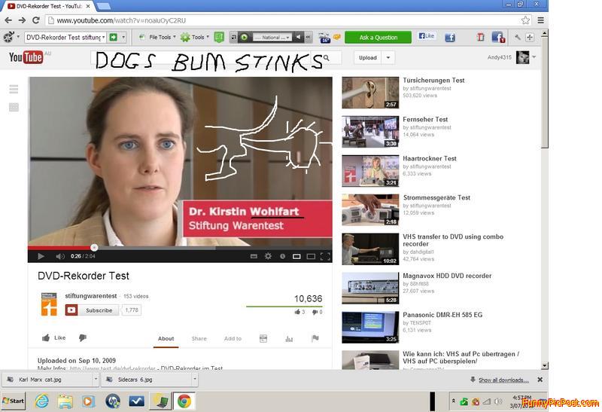Seek the video using the progress bar scrubber
This screenshot has height=412, width=602.
click(94, 248)
